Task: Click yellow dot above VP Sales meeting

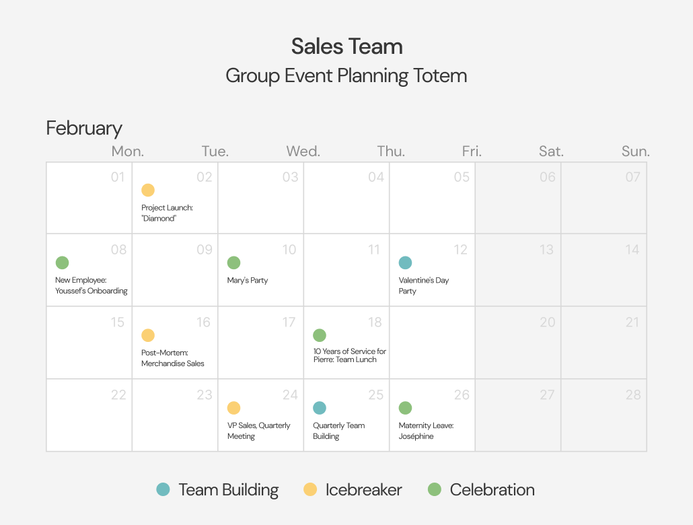Action: [233, 408]
